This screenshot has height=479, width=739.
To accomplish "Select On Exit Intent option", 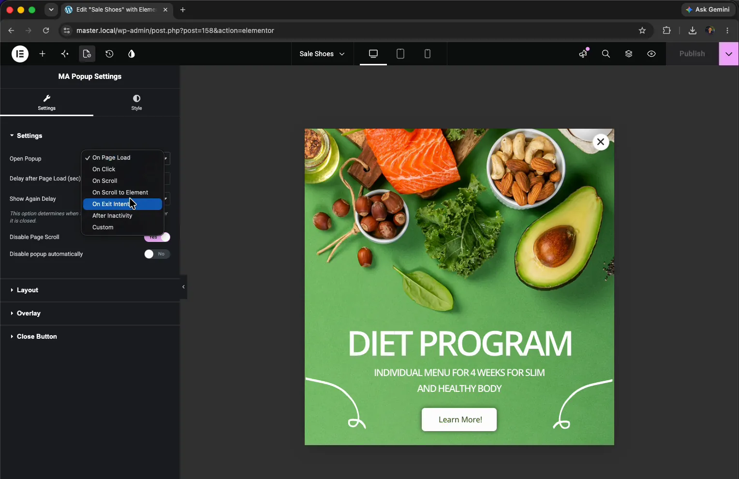I will click(x=122, y=204).
